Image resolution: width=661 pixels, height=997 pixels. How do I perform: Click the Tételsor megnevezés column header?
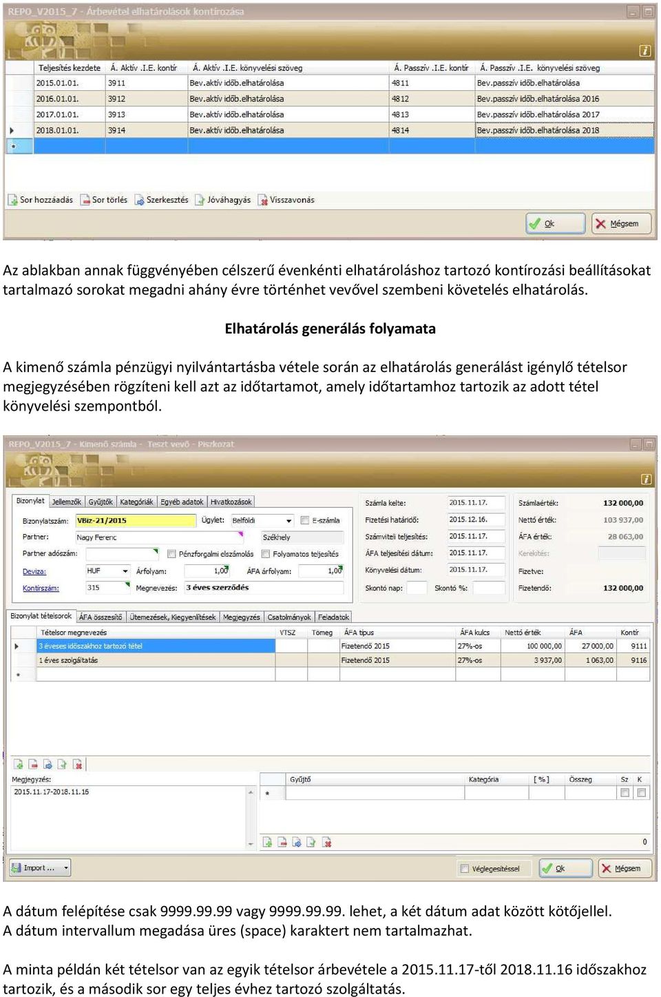(156, 632)
